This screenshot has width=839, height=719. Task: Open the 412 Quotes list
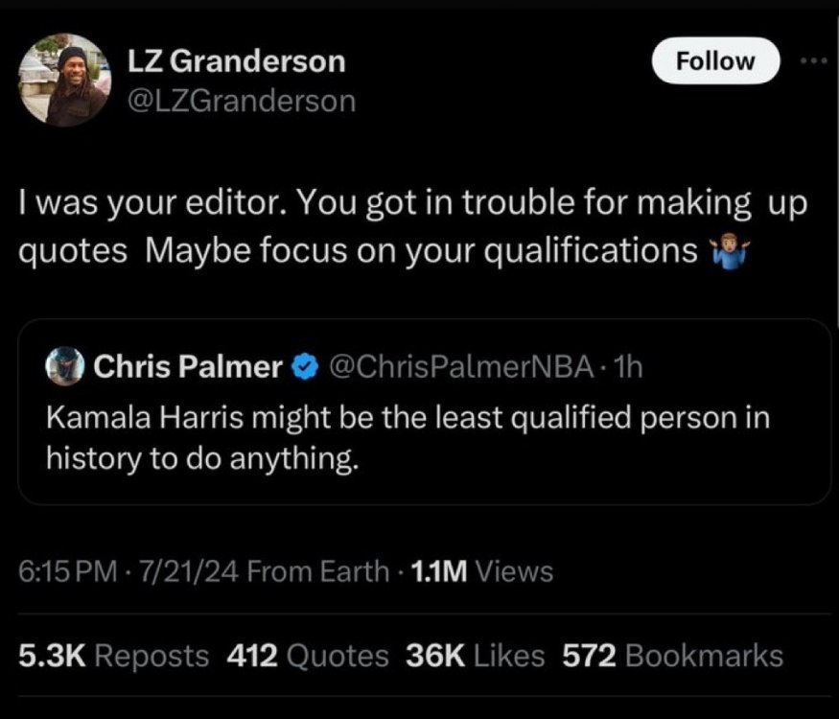(308, 657)
